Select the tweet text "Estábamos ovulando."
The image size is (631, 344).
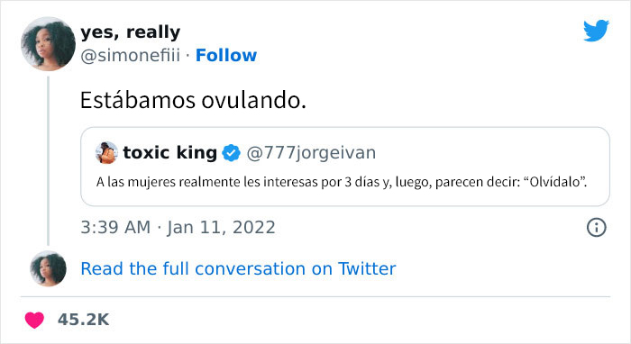(193, 100)
